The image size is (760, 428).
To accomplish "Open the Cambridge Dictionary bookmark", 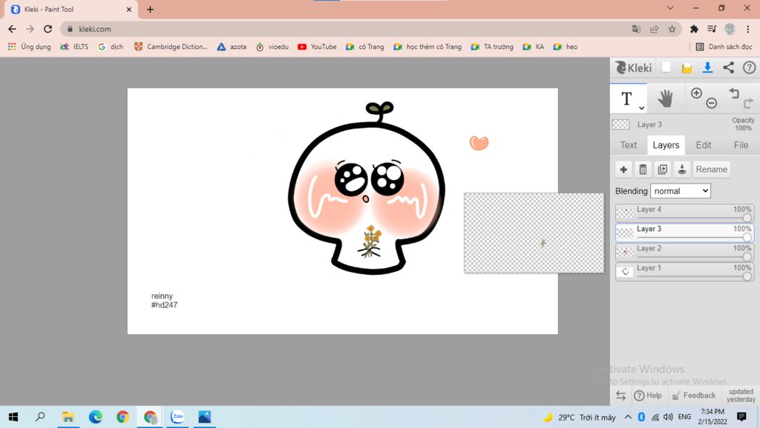I will pyautogui.click(x=171, y=47).
